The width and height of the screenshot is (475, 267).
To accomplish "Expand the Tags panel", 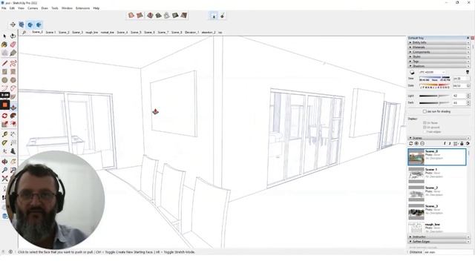I will [x=439, y=62].
